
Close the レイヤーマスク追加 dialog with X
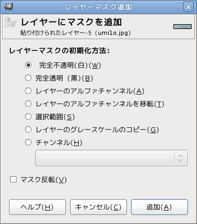188,7
